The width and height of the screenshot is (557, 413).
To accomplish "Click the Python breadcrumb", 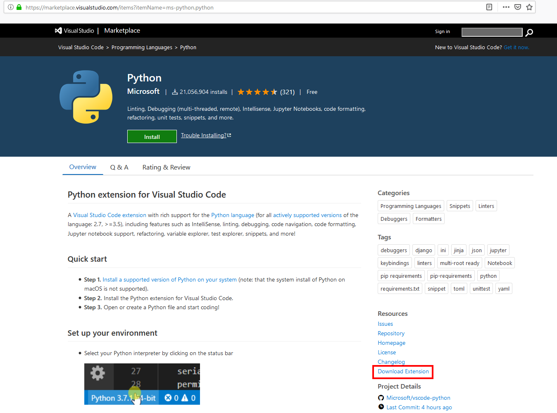I will (188, 48).
